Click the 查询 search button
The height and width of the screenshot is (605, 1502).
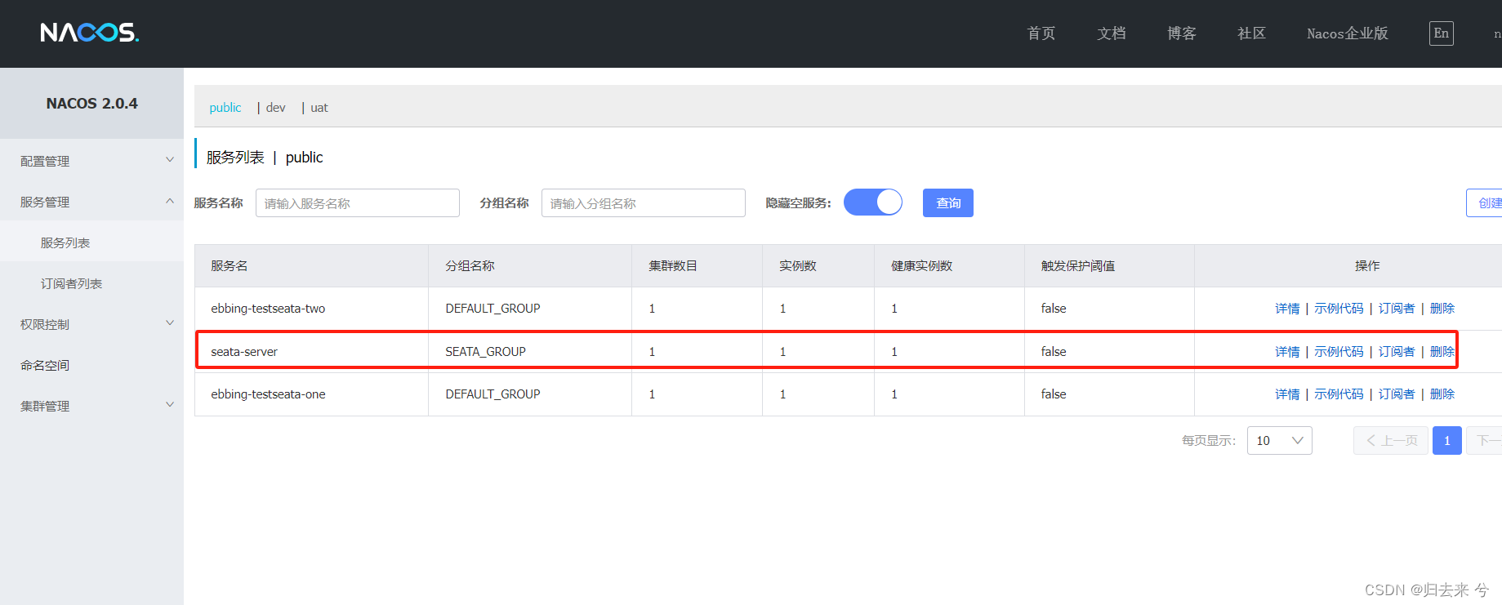[x=948, y=202]
